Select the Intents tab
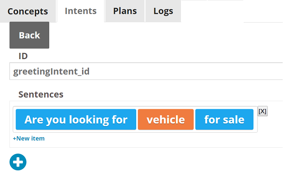The width and height of the screenshot is (283, 174). point(81,11)
